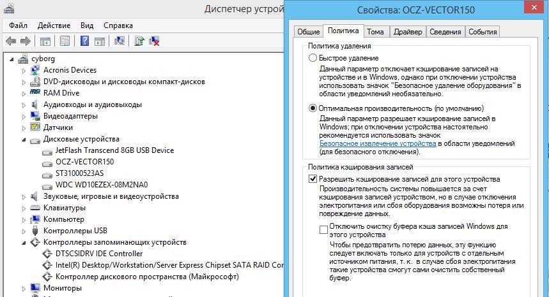
Task: Select the Быстрое удаление radio button
Action: pyautogui.click(x=313, y=58)
